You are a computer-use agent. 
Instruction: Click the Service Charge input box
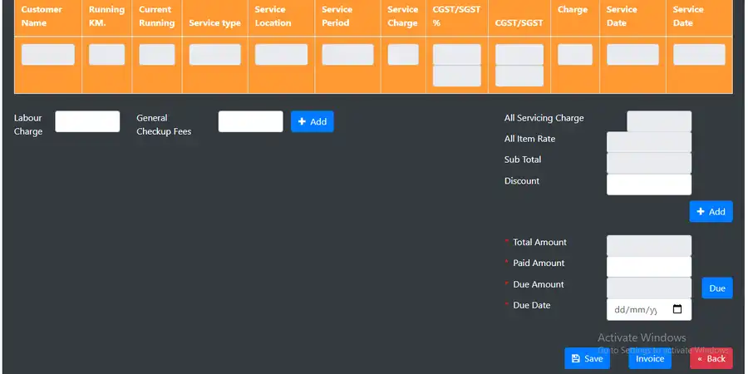(403, 55)
